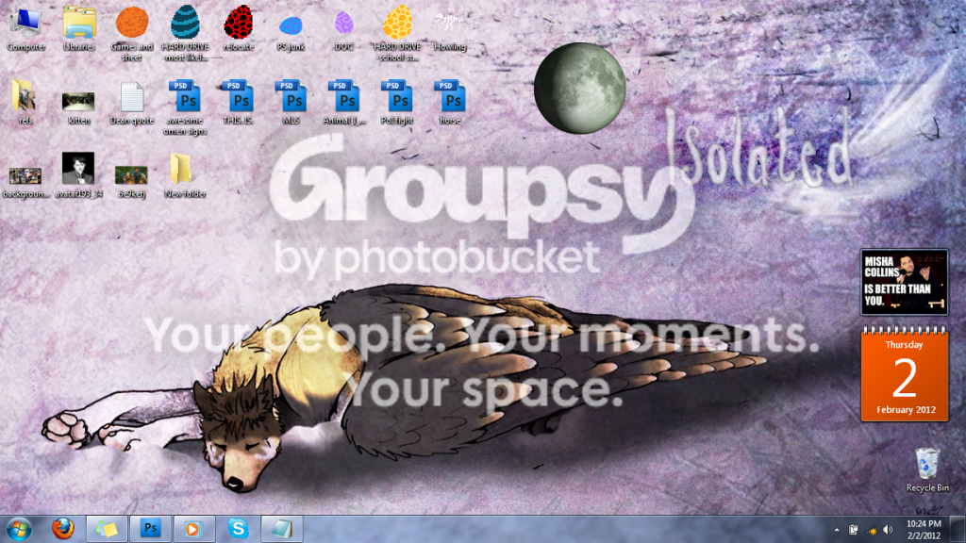
Task: Open the volume control tray icon
Action: [888, 530]
